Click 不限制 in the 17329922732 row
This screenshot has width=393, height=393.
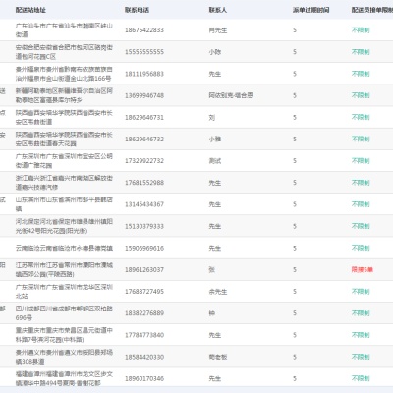(361, 161)
